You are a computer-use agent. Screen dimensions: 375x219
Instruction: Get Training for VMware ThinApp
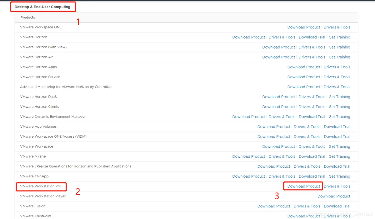point(339,176)
